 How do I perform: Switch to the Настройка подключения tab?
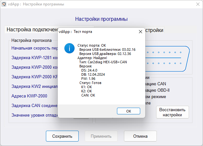point(31,30)
